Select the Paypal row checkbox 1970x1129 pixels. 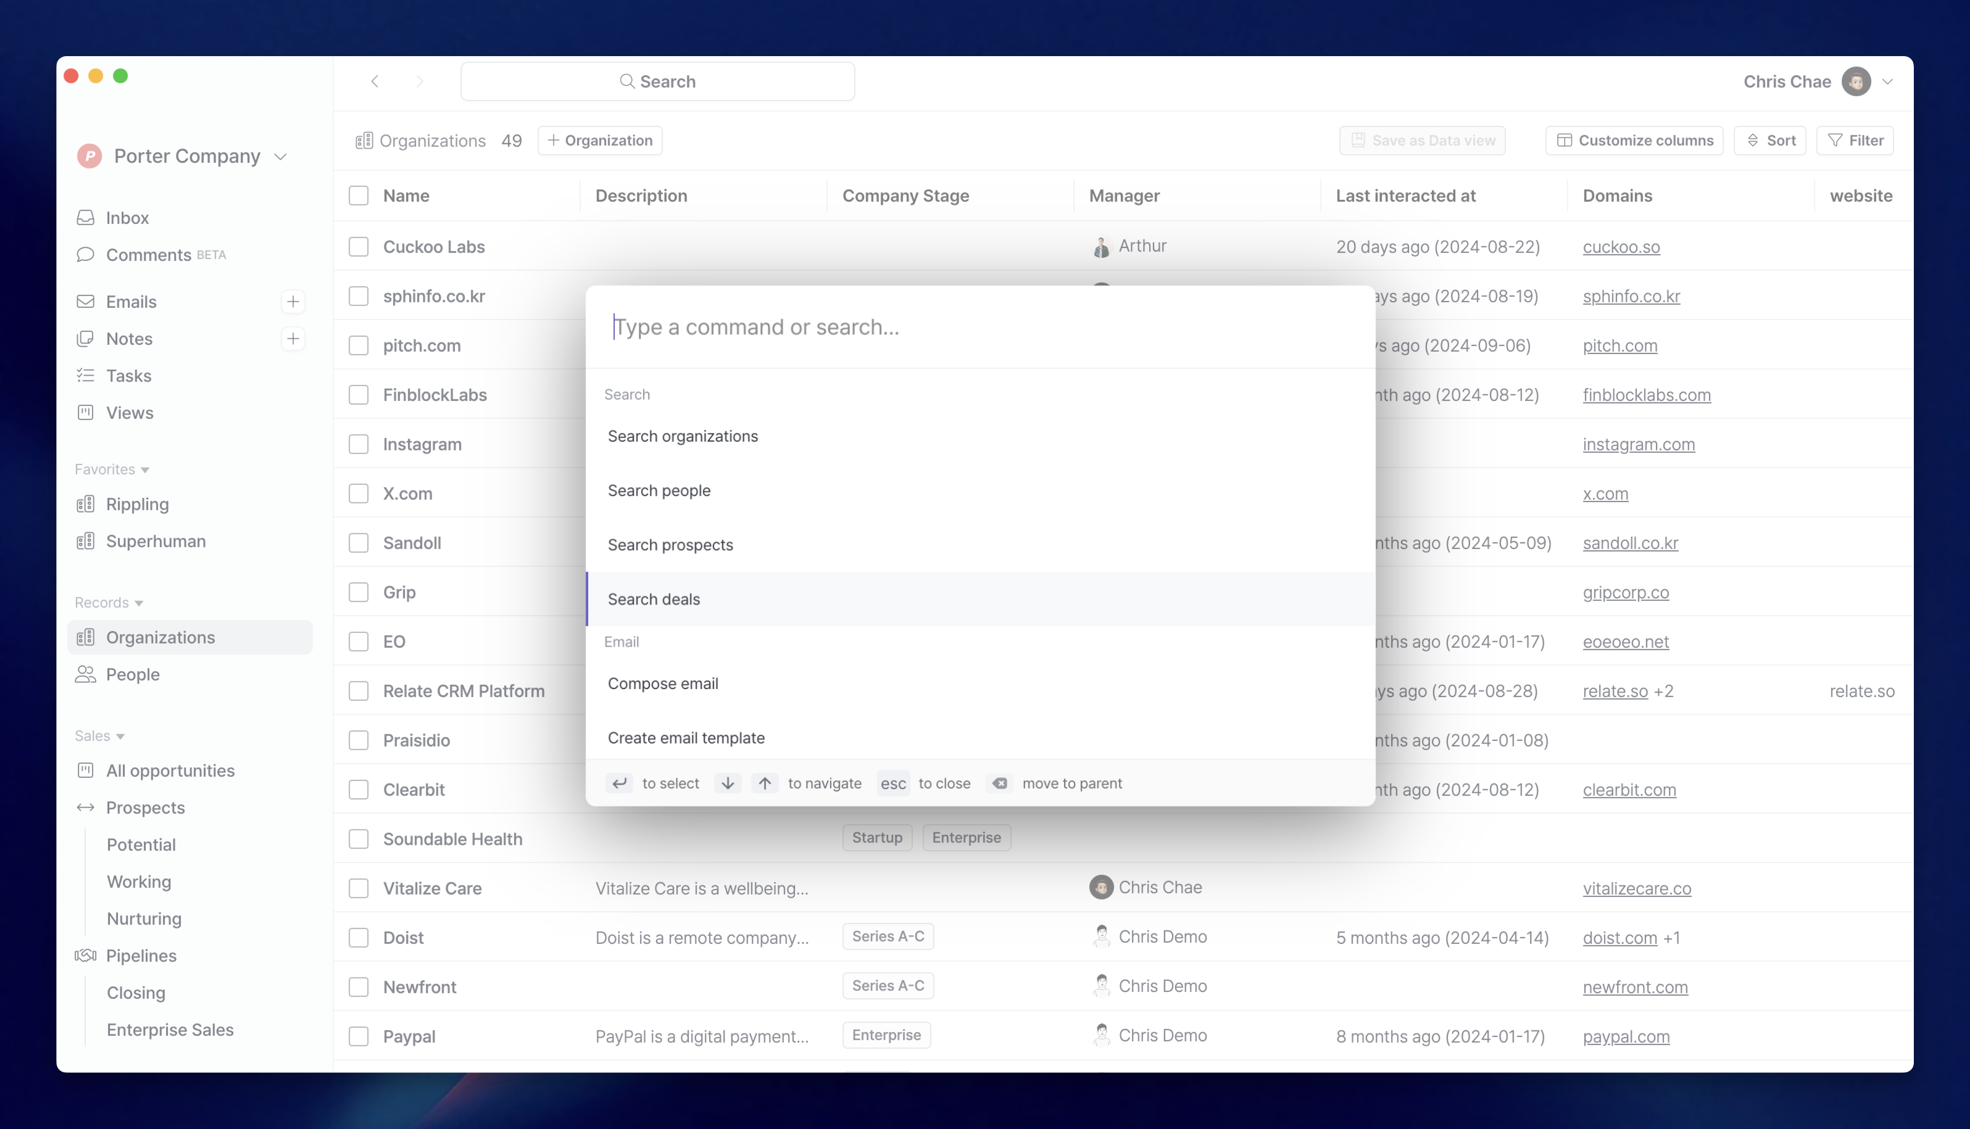pos(359,1036)
